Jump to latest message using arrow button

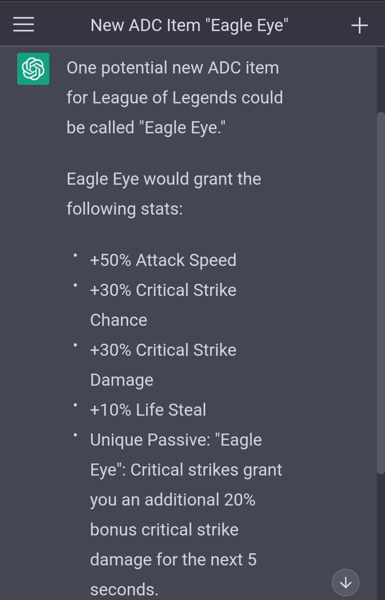coord(346,581)
